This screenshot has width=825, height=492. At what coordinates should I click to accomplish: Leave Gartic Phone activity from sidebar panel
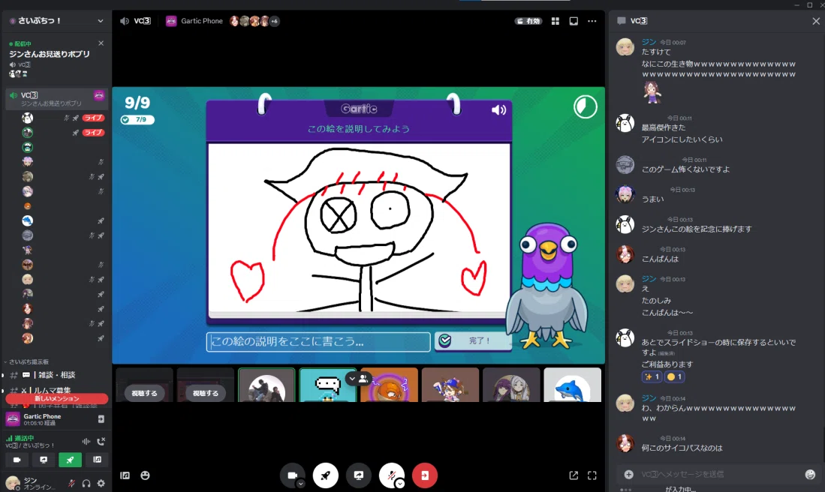click(101, 419)
